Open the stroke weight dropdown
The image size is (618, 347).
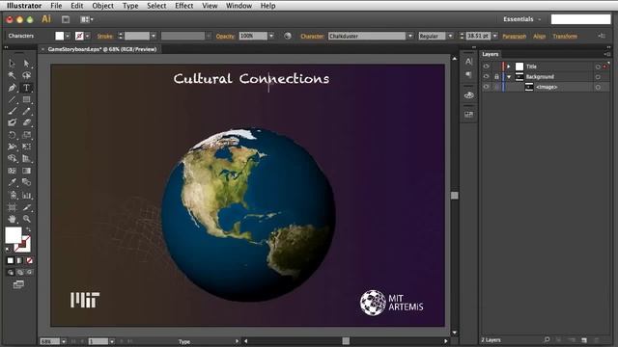154,36
